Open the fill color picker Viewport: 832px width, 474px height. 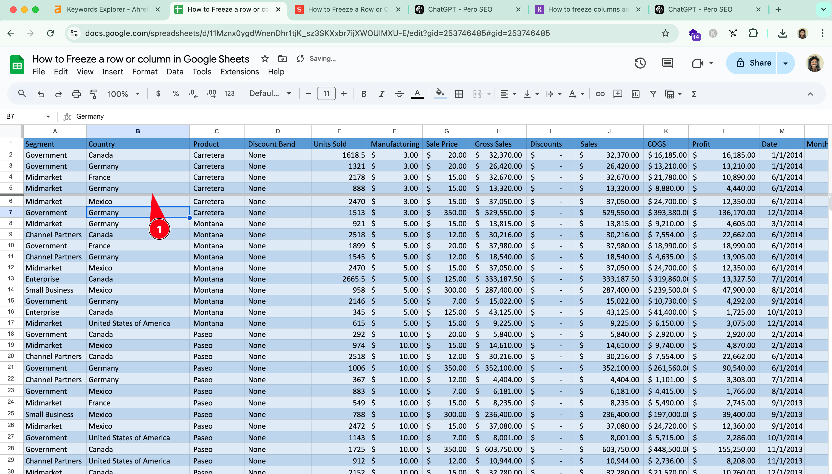tap(440, 94)
